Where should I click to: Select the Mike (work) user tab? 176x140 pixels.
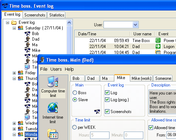point(141,78)
